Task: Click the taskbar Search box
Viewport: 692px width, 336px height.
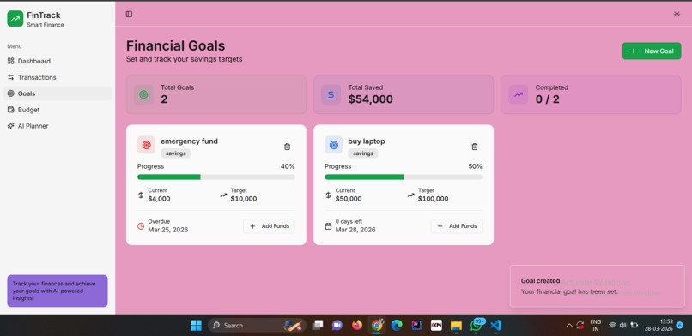Action: (257, 326)
